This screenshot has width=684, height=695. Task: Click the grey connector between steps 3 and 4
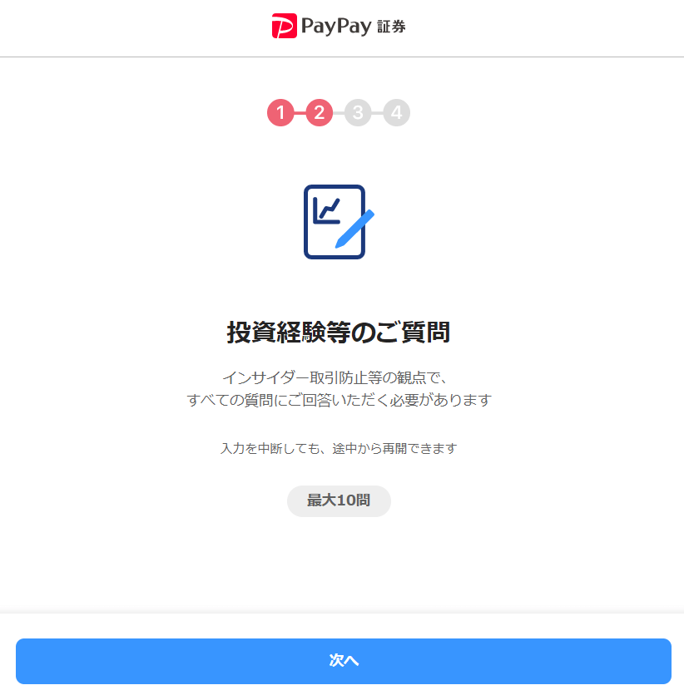click(378, 112)
